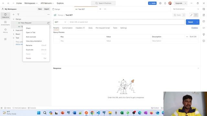This screenshot has width=207, height=116.
Task: Open the comments icon in right sidebar
Action: (x=204, y=22)
